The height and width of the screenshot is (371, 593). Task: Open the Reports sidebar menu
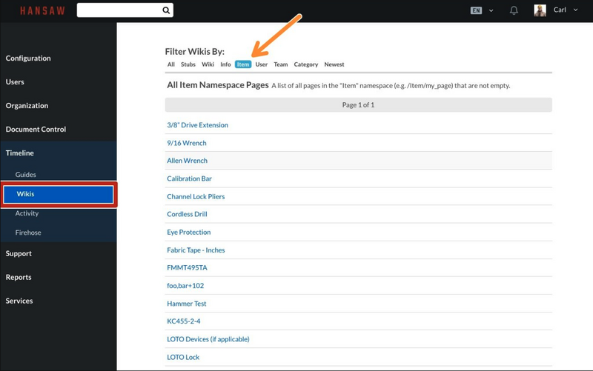coord(19,278)
